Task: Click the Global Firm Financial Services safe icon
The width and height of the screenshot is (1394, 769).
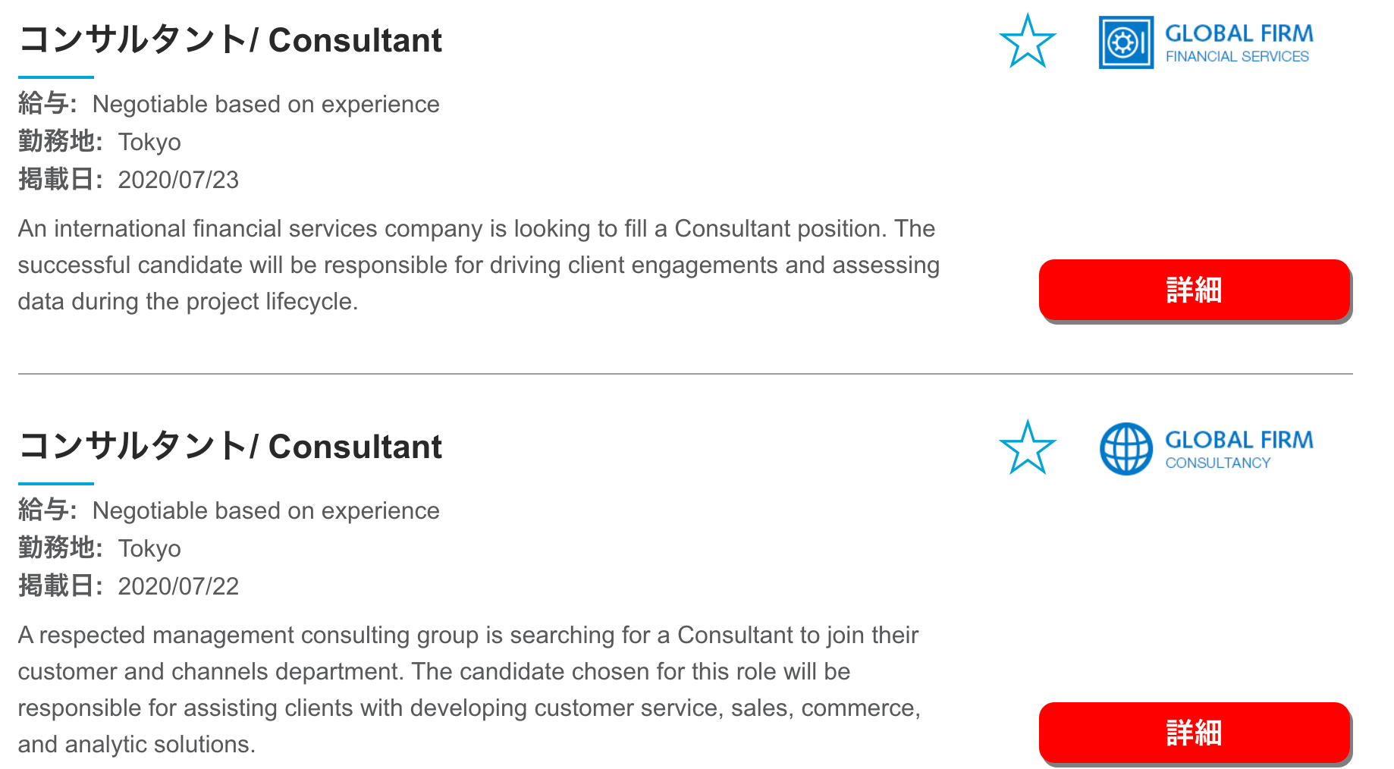Action: [x=1126, y=42]
